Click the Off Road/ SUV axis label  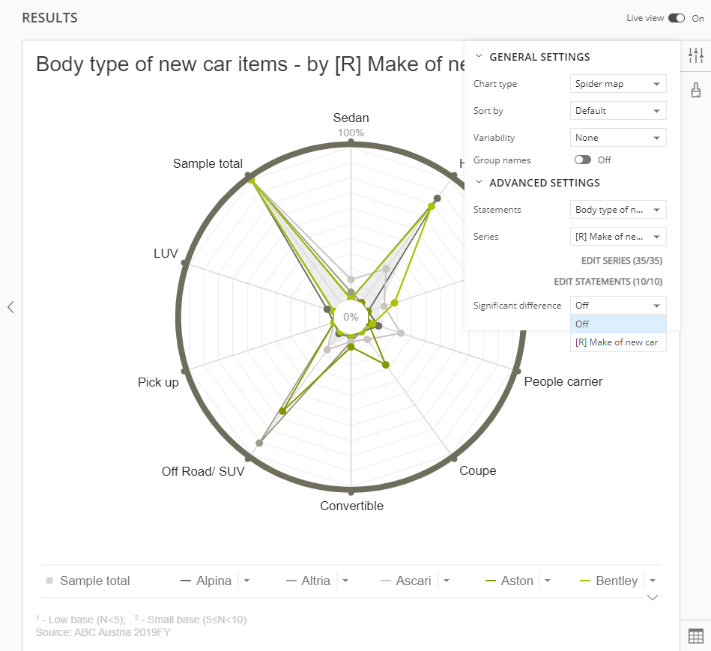203,471
